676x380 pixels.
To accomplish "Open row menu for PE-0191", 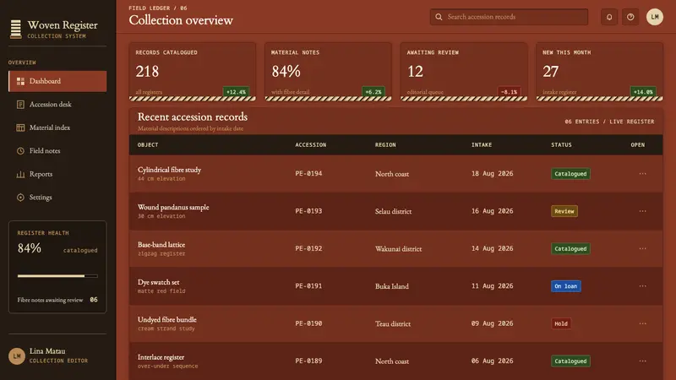I will coord(642,286).
